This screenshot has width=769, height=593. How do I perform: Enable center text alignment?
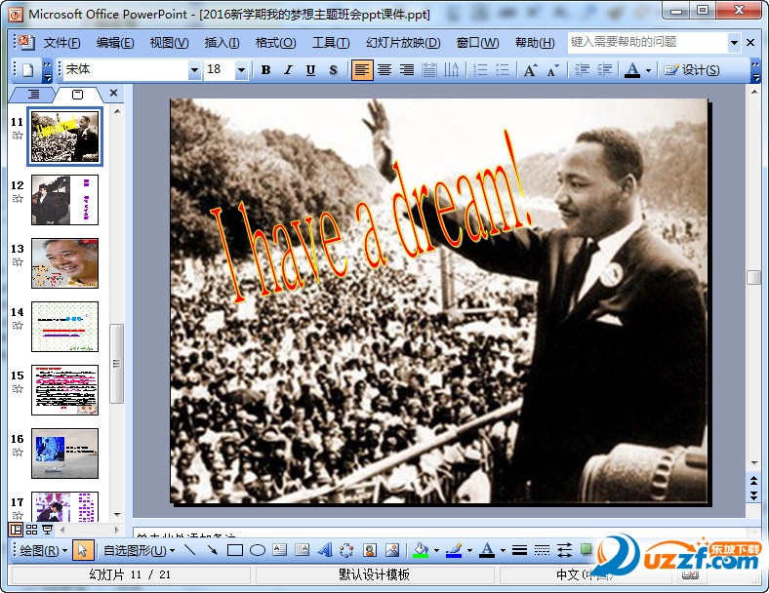tap(384, 70)
